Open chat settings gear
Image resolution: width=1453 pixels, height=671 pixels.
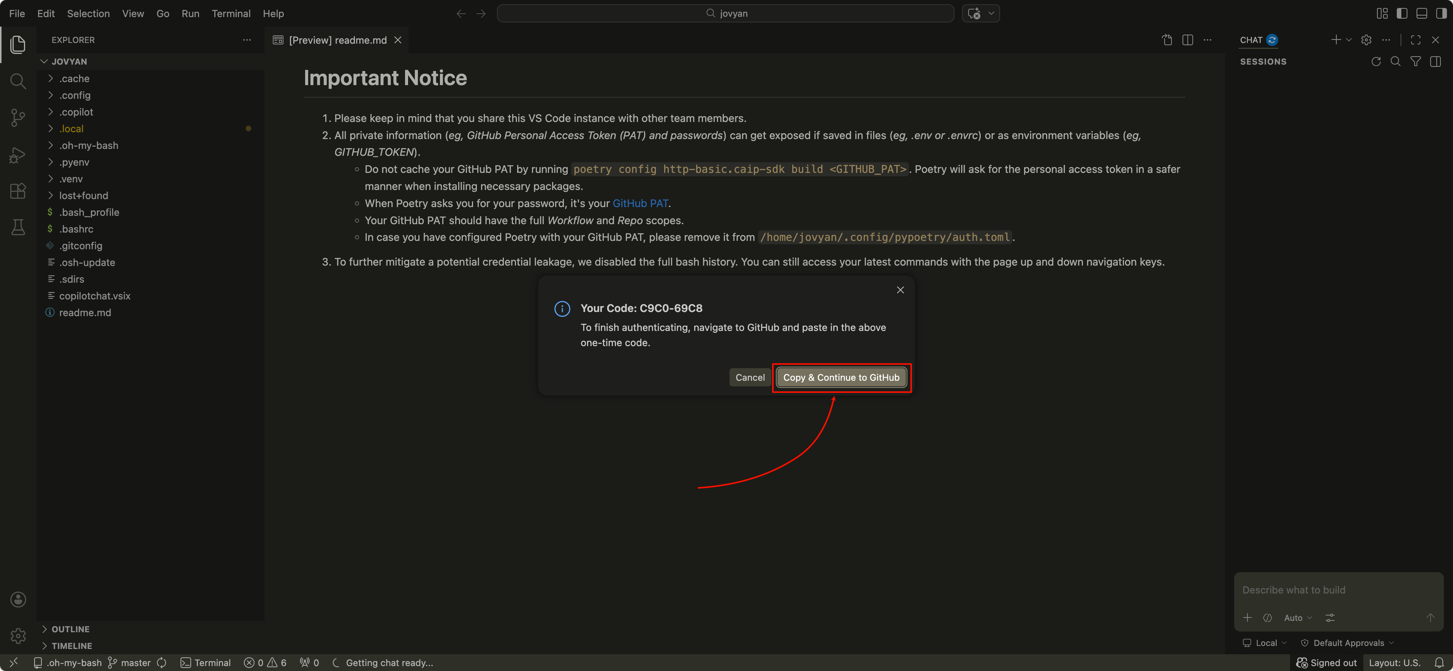click(x=1366, y=40)
